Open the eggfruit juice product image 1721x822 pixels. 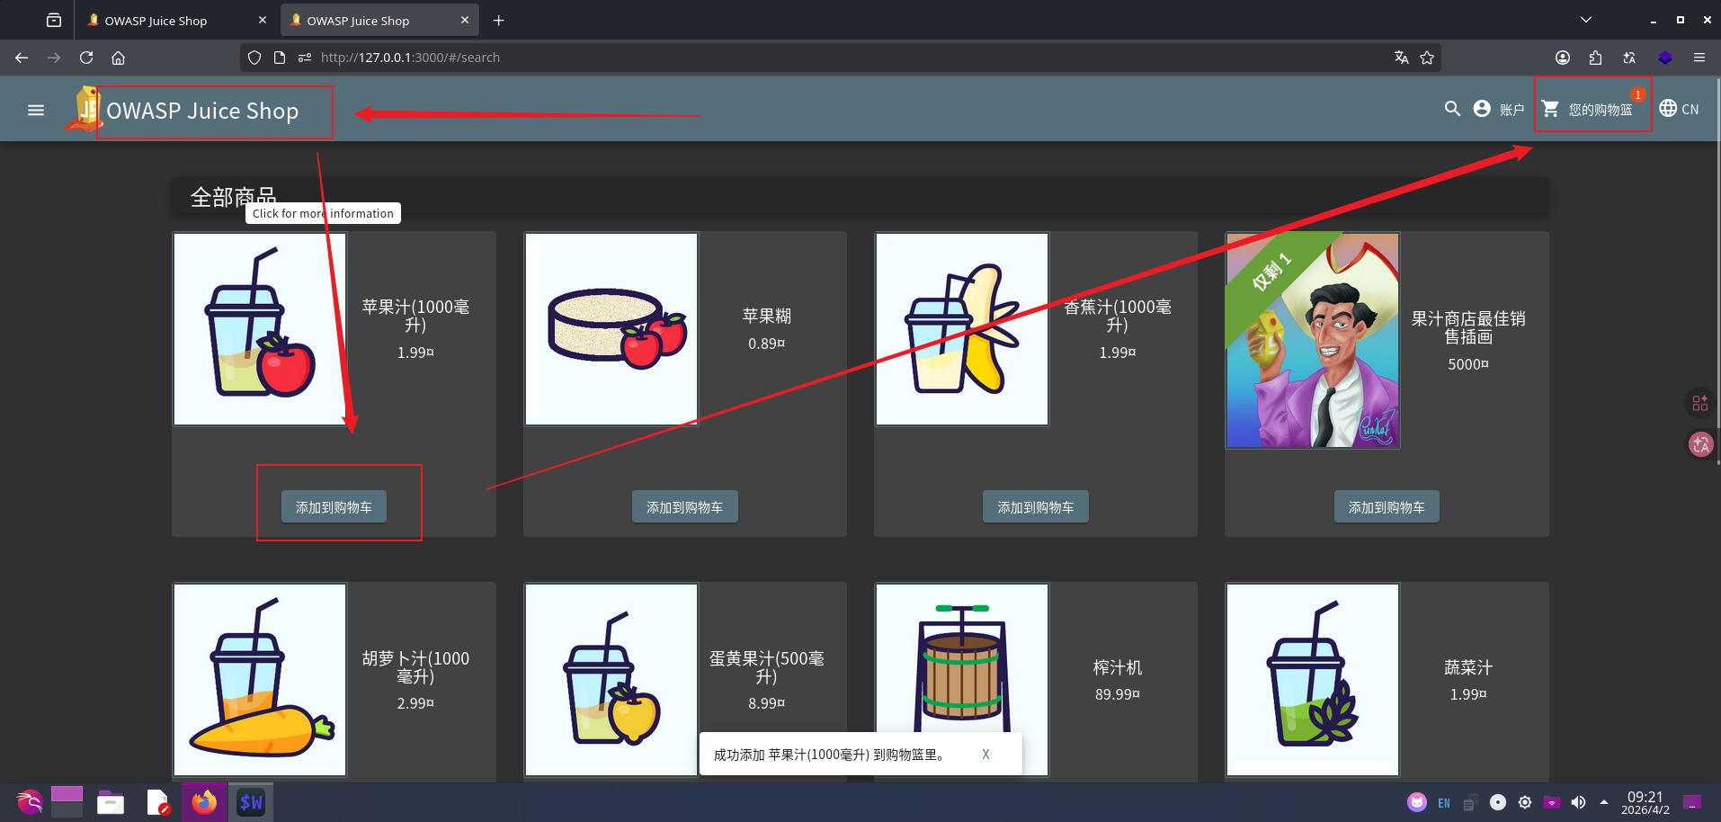tap(611, 680)
